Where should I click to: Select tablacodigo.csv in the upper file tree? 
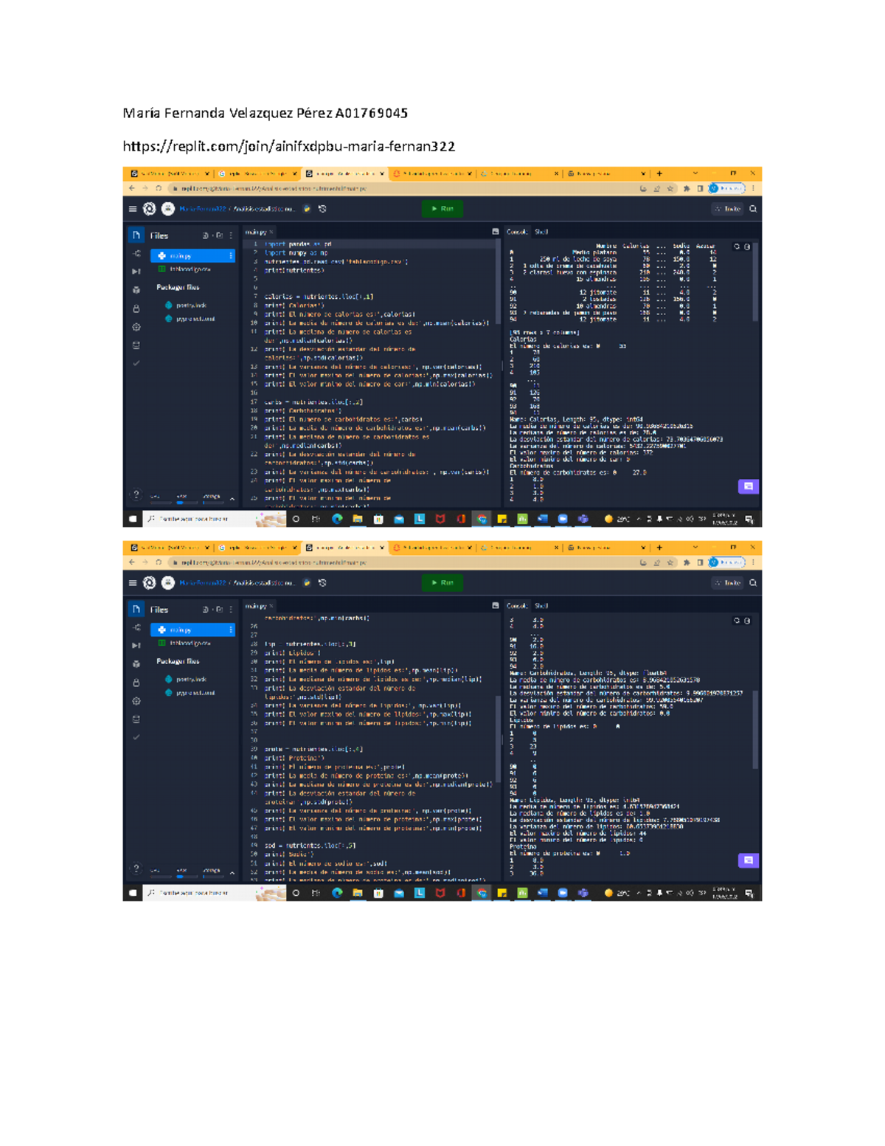click(186, 269)
